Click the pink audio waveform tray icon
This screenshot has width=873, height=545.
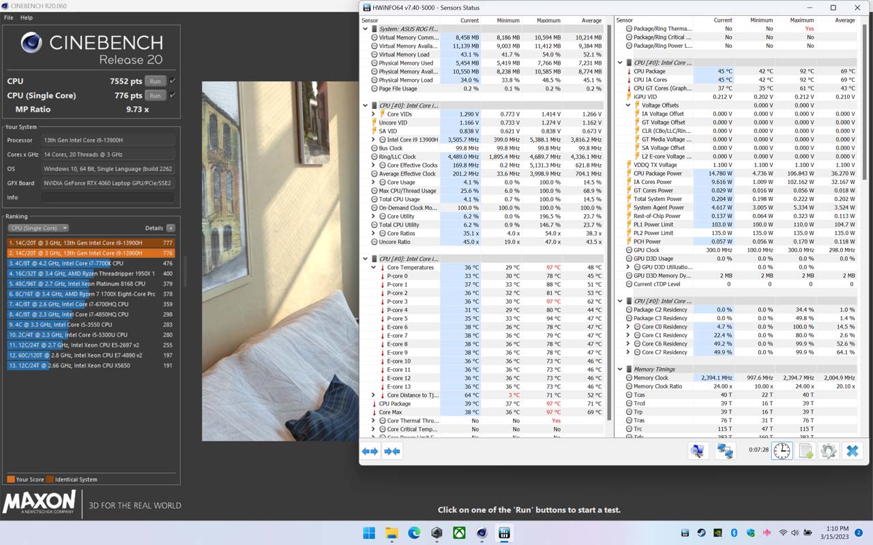[x=767, y=533]
